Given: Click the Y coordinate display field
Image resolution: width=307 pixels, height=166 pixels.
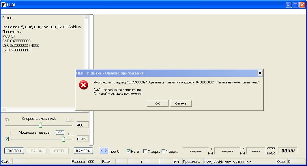Looking at the screenshot, I should [x=227, y=151].
